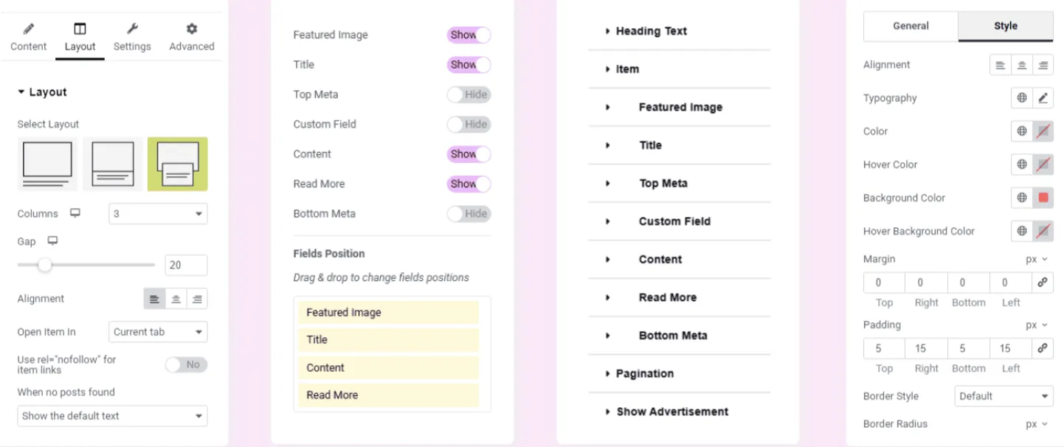Toggle the Content show switch
The image size is (1064, 447).
[x=469, y=154]
